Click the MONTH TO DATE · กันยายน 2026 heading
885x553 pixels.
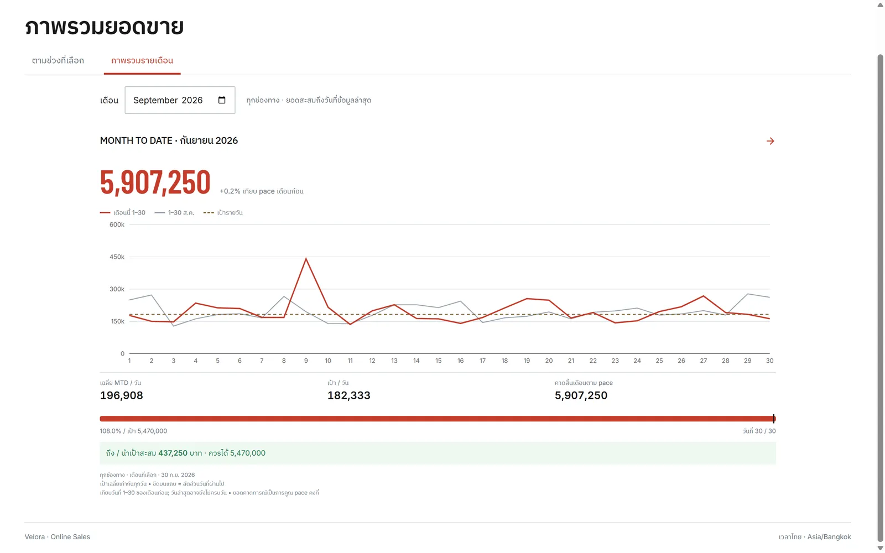169,140
